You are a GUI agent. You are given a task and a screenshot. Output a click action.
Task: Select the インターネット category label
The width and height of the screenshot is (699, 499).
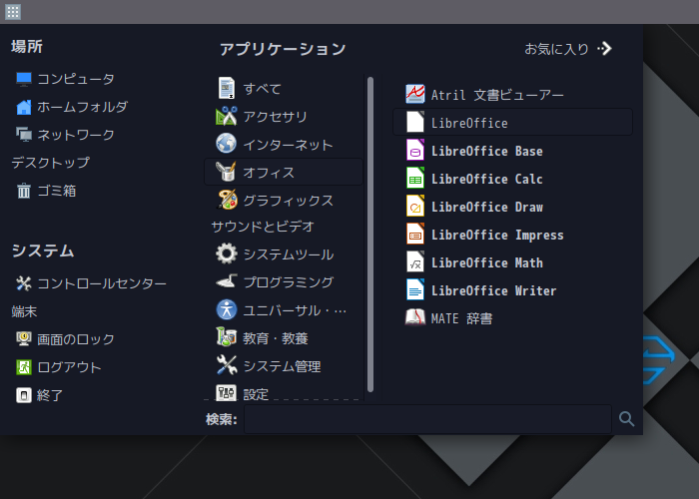288,145
